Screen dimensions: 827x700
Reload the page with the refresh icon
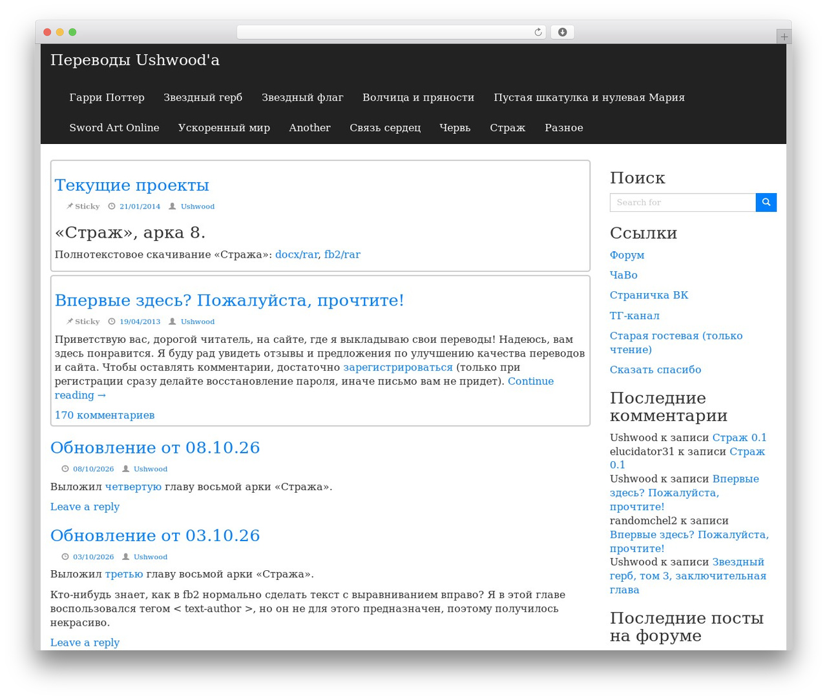coord(538,32)
